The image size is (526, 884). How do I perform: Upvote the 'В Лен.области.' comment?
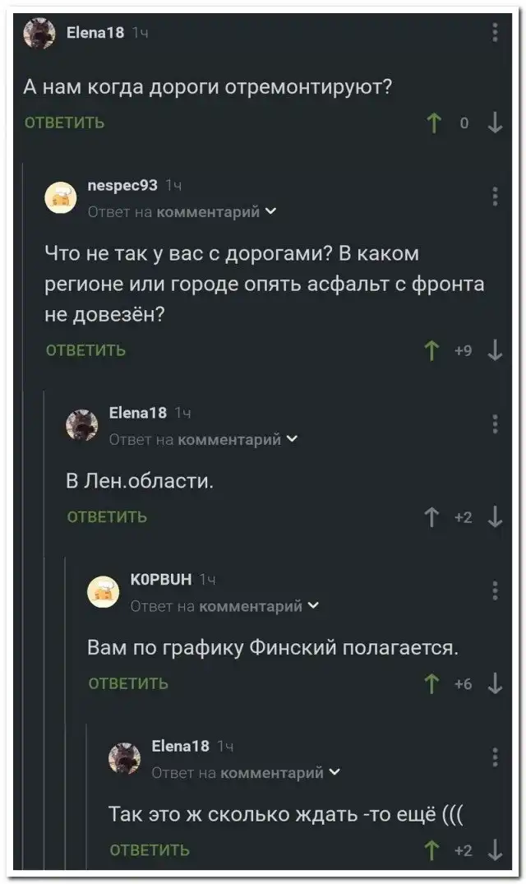point(433,517)
